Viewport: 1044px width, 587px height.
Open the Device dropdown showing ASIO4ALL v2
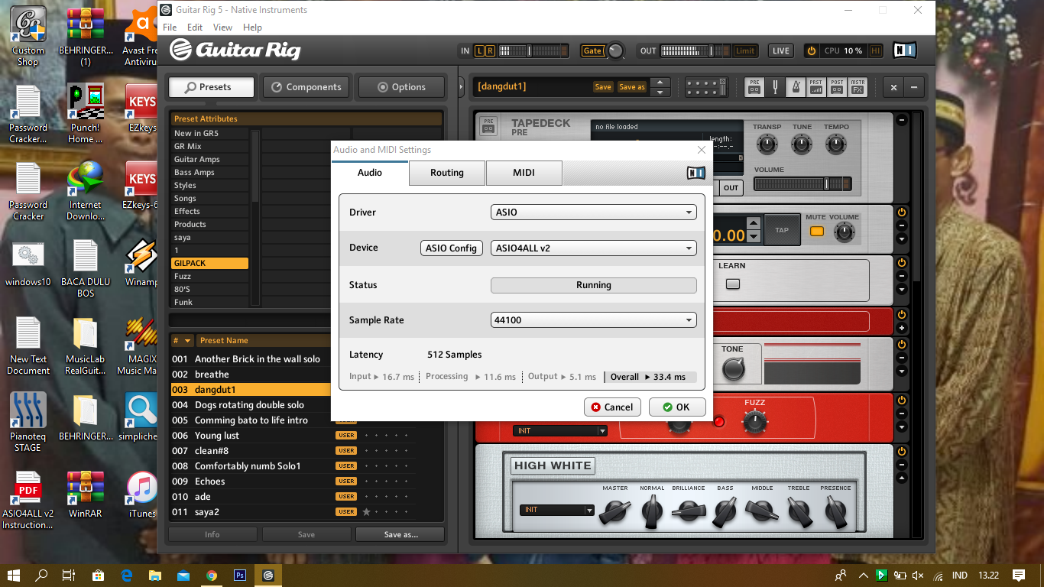[594, 248]
